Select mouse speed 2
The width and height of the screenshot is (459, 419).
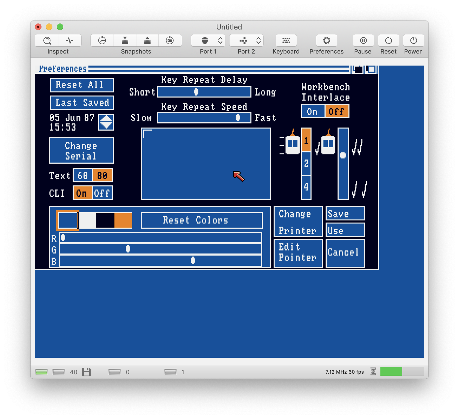[x=306, y=163]
